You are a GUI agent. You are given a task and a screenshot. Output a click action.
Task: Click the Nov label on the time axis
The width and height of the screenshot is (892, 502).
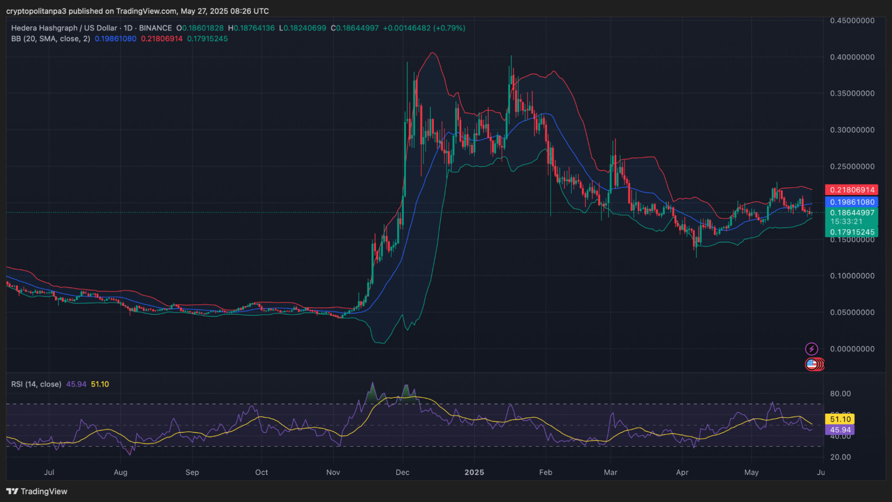pos(333,472)
